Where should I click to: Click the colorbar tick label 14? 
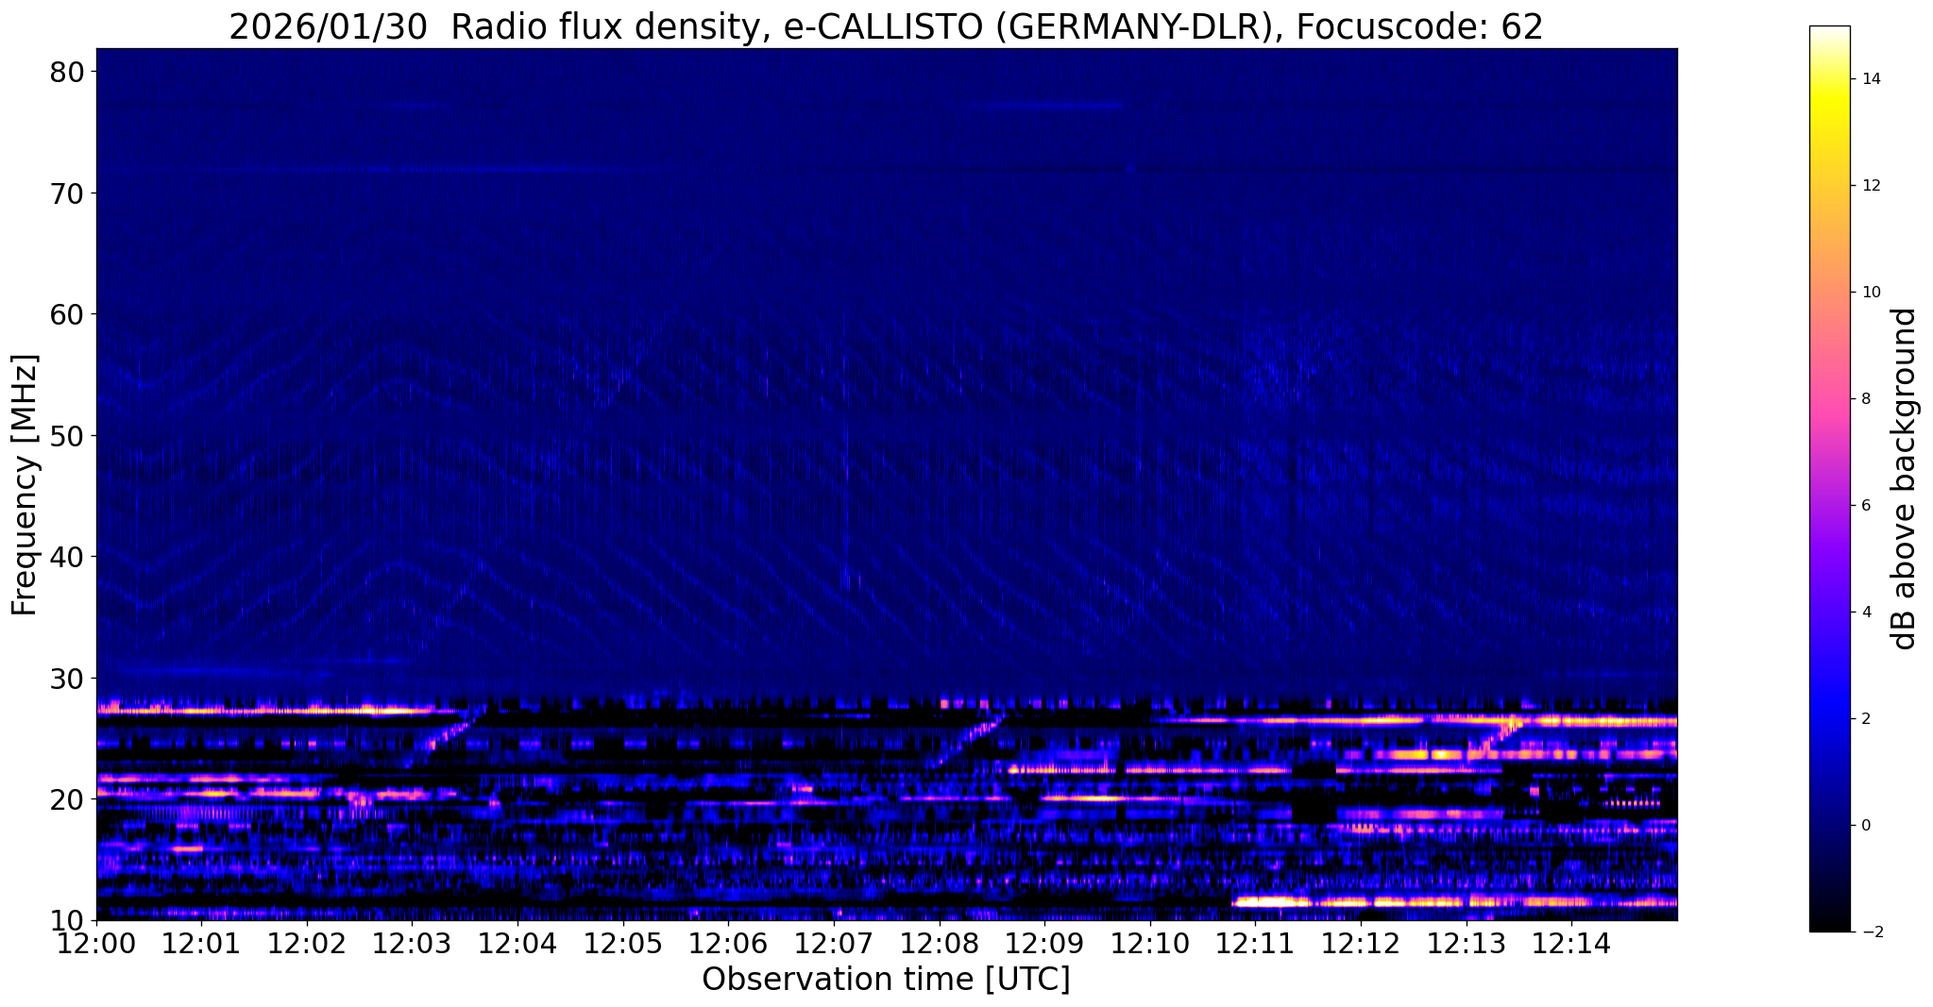(1870, 79)
